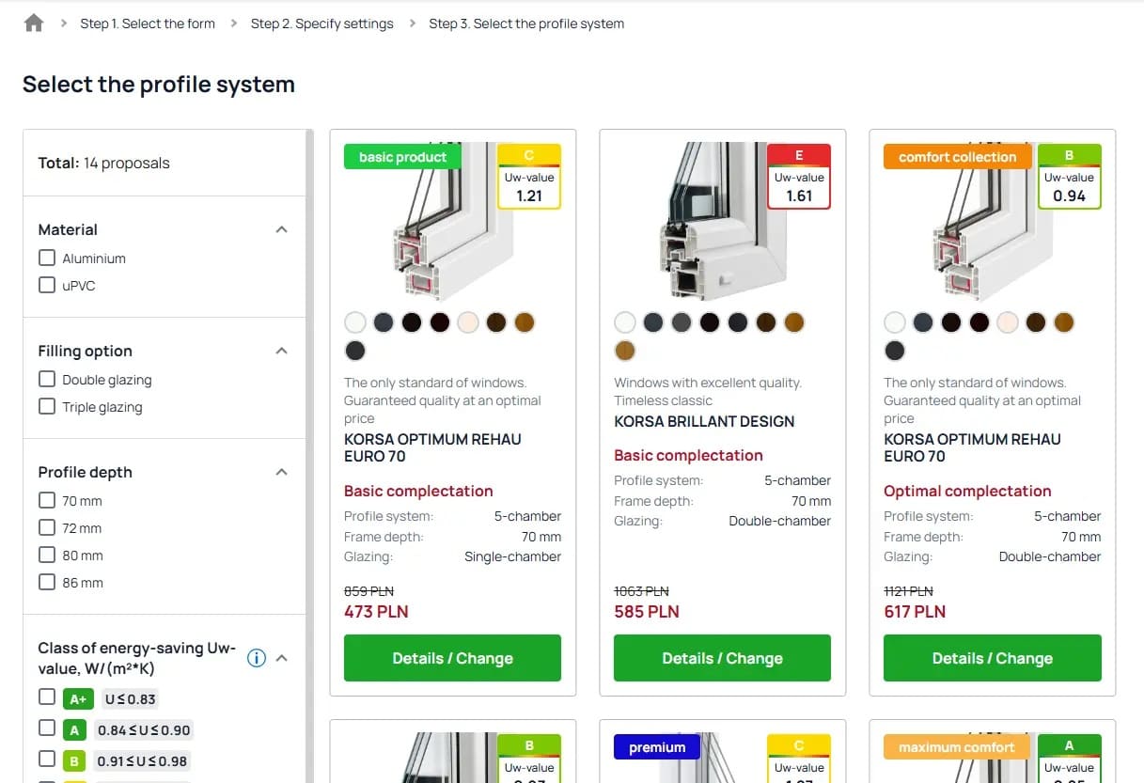Click the comfort collection orange ribbon
The height and width of the screenshot is (783, 1144).
pos(956,157)
